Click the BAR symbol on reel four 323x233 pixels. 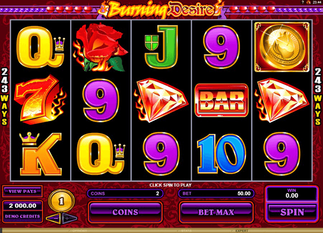(221, 100)
